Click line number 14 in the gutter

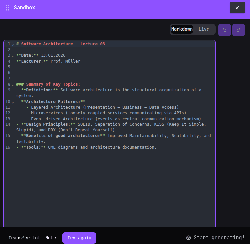point(8,124)
